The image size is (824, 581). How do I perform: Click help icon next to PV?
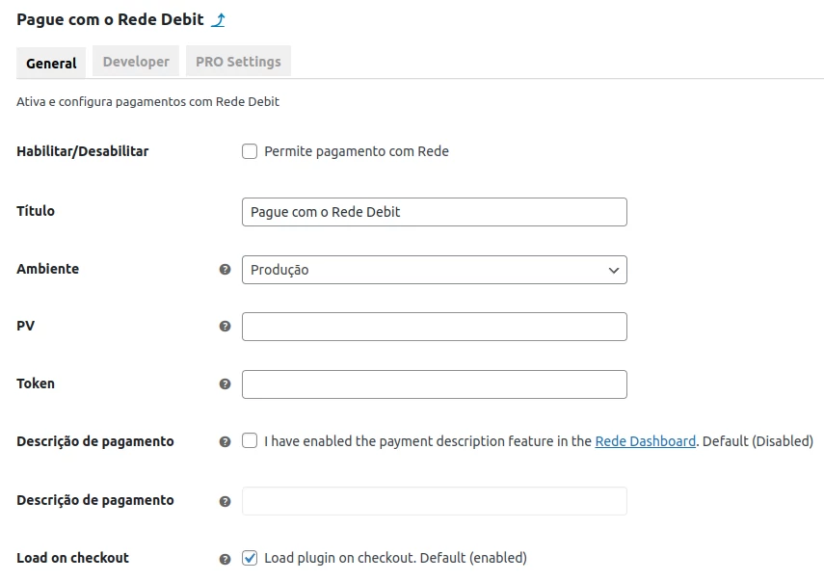pyautogui.click(x=226, y=327)
